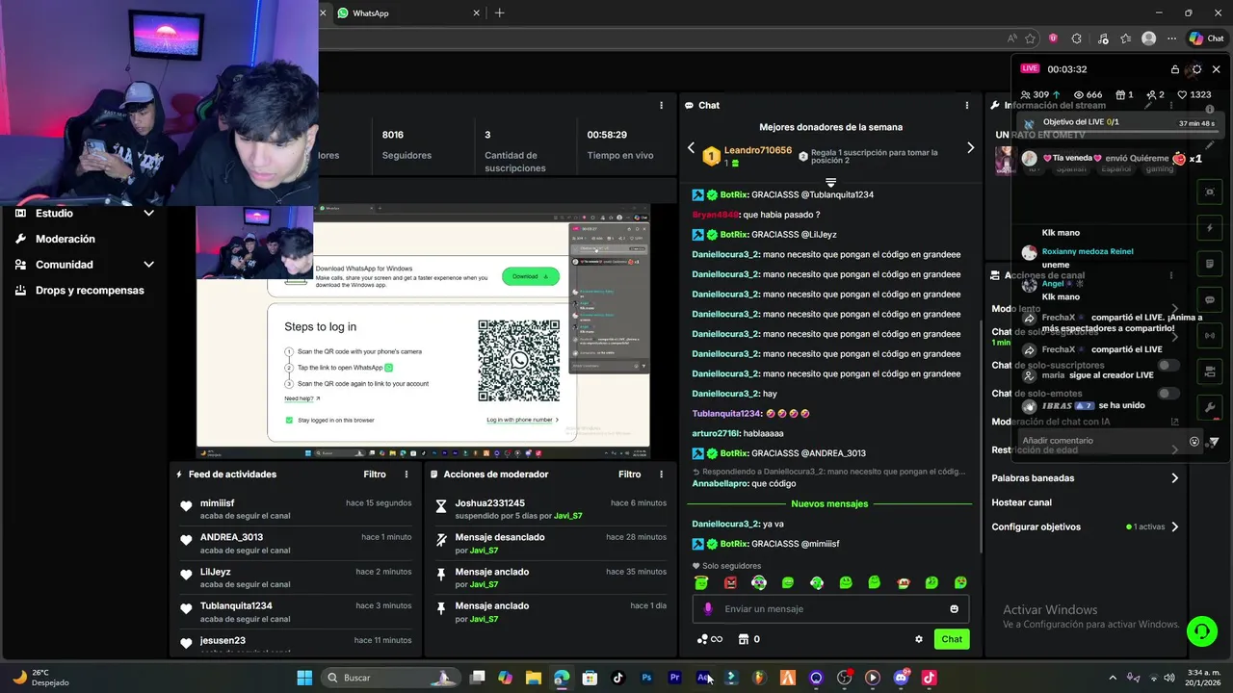The height and width of the screenshot is (693, 1233).
Task: Click the stream preview thumbnail
Action: click(423, 332)
